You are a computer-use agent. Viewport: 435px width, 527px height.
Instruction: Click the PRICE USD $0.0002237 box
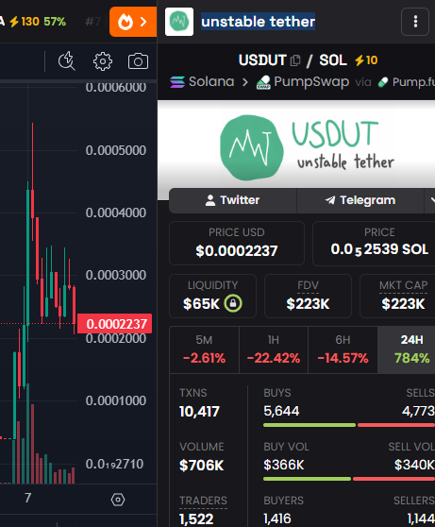click(237, 244)
